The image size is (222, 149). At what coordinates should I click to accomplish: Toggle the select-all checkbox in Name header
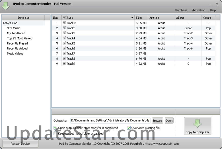tap(64, 18)
